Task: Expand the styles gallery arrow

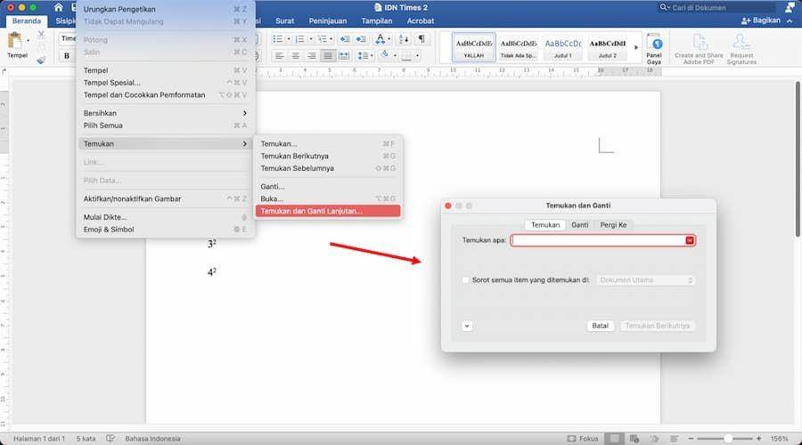Action: [636, 47]
